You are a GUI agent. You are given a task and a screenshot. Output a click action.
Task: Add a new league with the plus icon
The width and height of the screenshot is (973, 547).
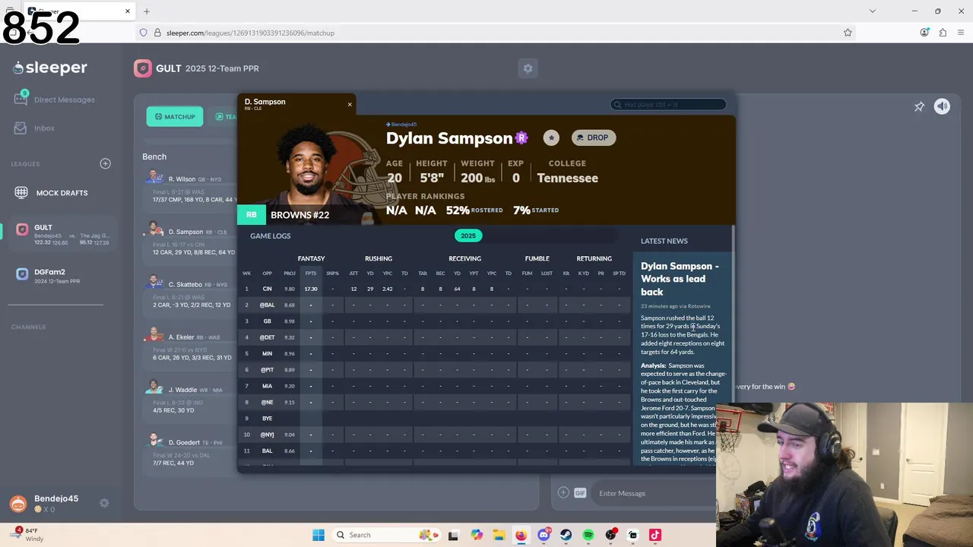[106, 163]
